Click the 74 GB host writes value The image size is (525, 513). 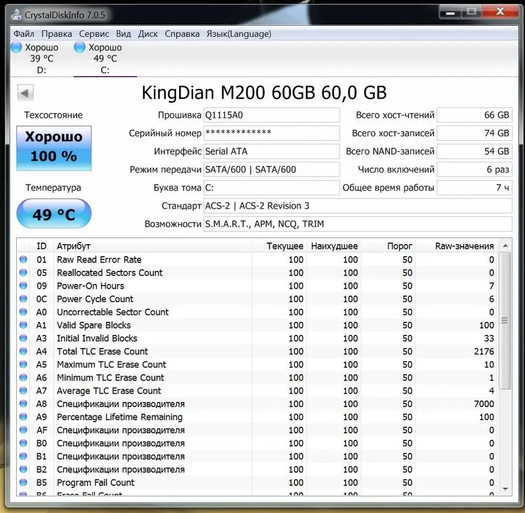coord(475,133)
